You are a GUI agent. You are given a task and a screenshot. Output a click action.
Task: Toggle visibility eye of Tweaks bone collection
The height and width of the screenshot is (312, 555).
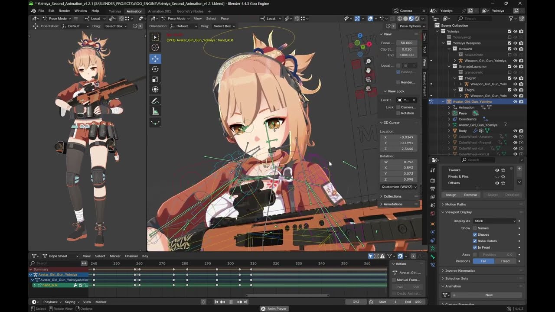click(x=497, y=170)
